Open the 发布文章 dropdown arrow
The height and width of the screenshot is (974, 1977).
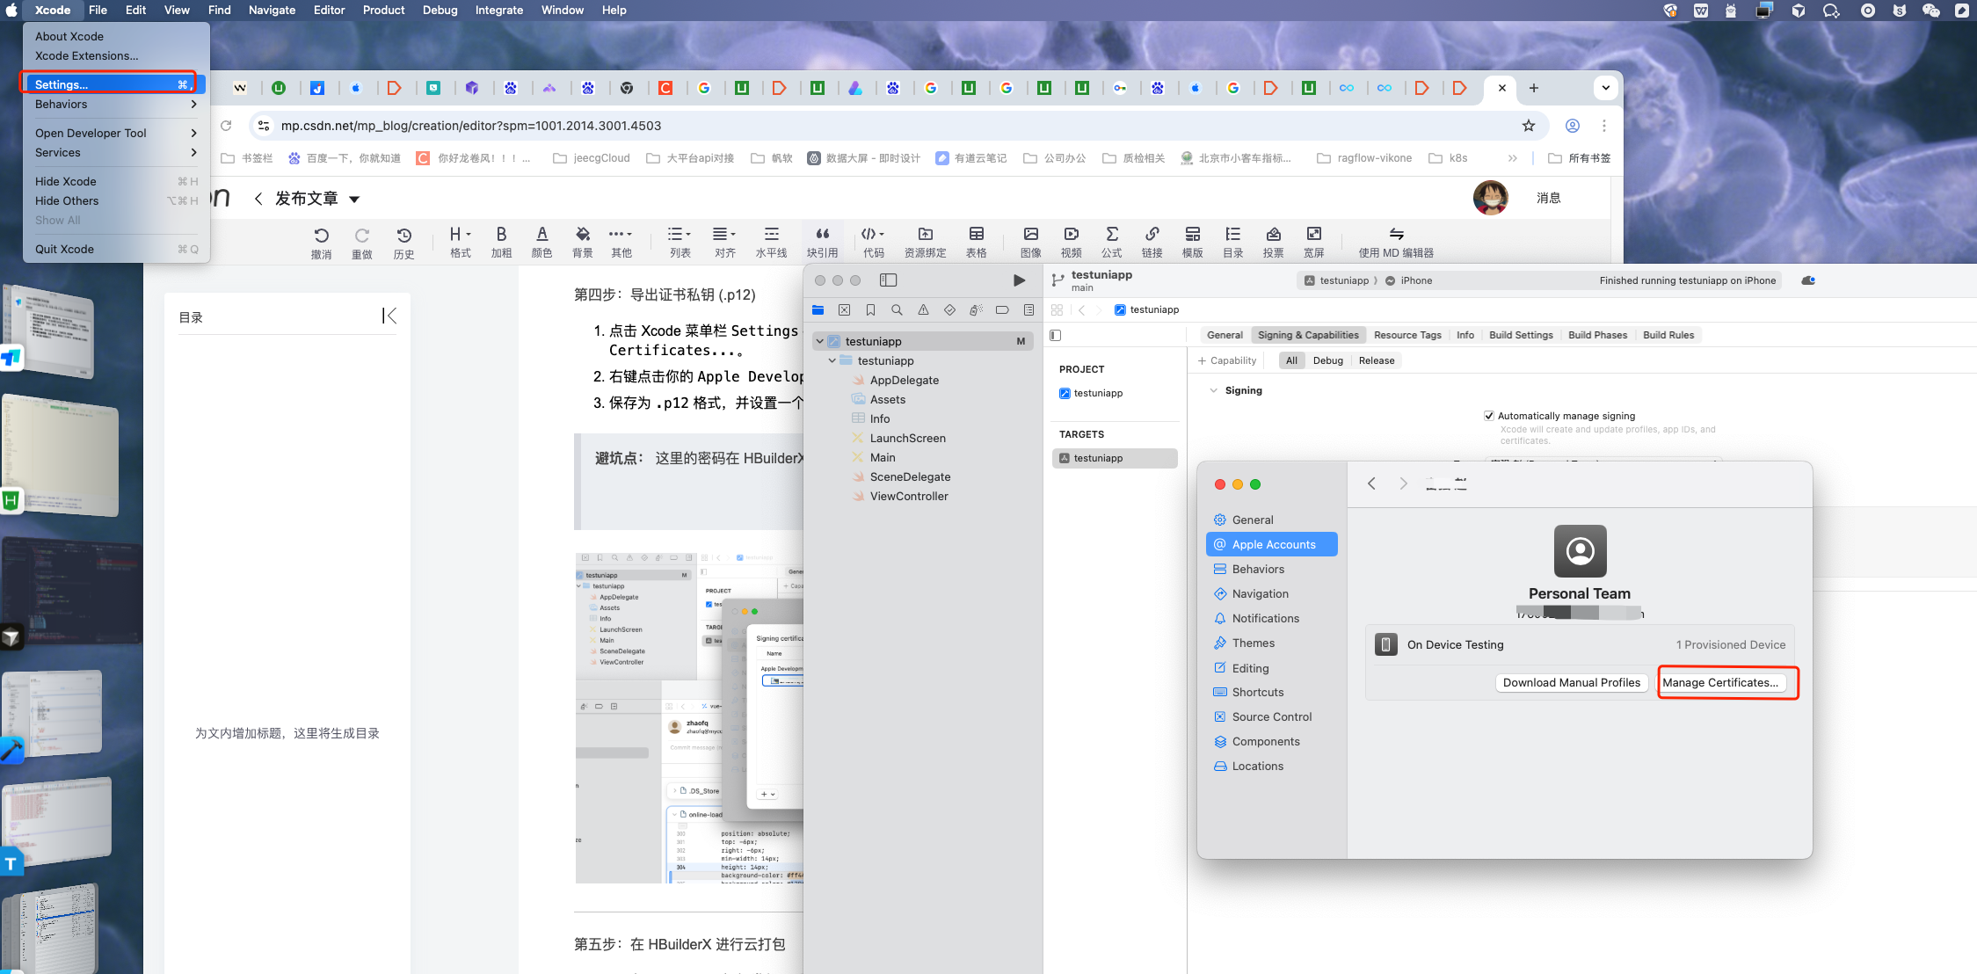[354, 200]
